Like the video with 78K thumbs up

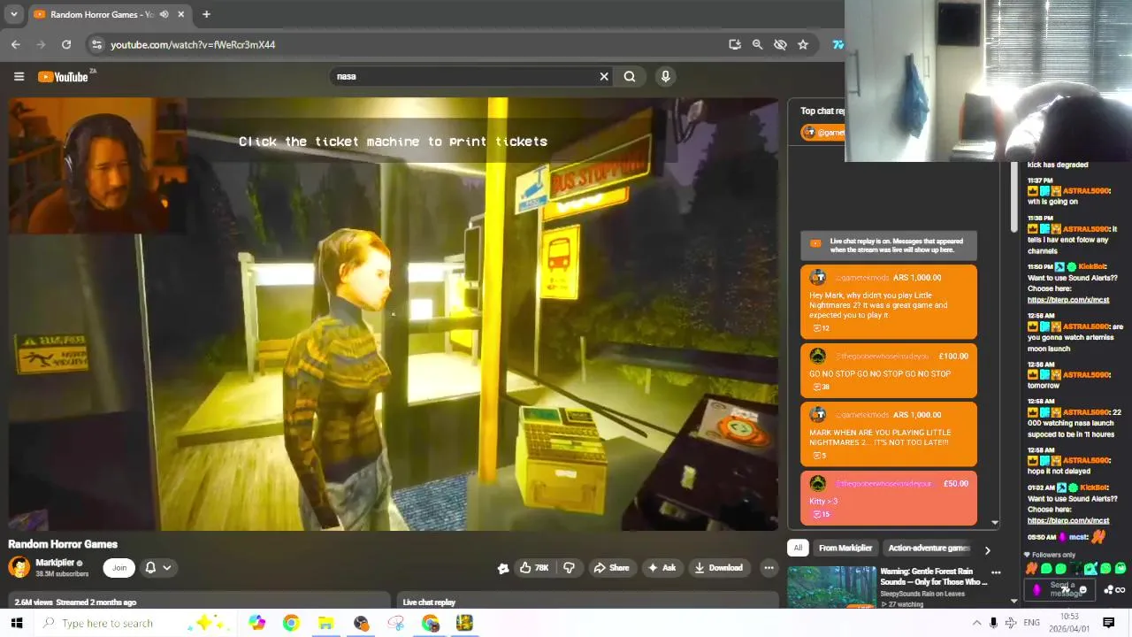point(534,568)
